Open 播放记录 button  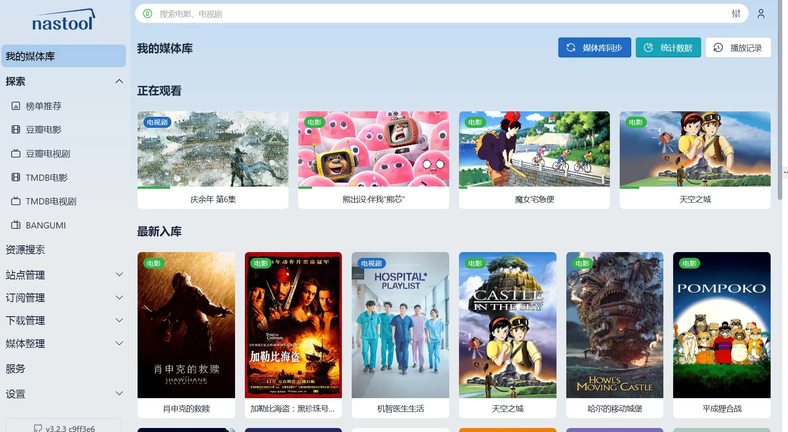tap(738, 48)
